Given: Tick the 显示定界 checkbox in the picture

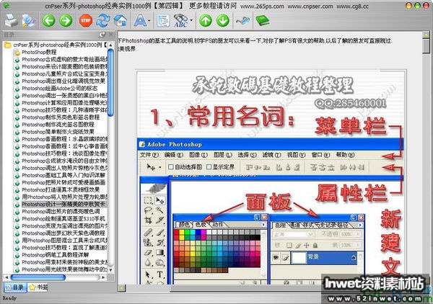Looking at the screenshot, I should [209, 166].
